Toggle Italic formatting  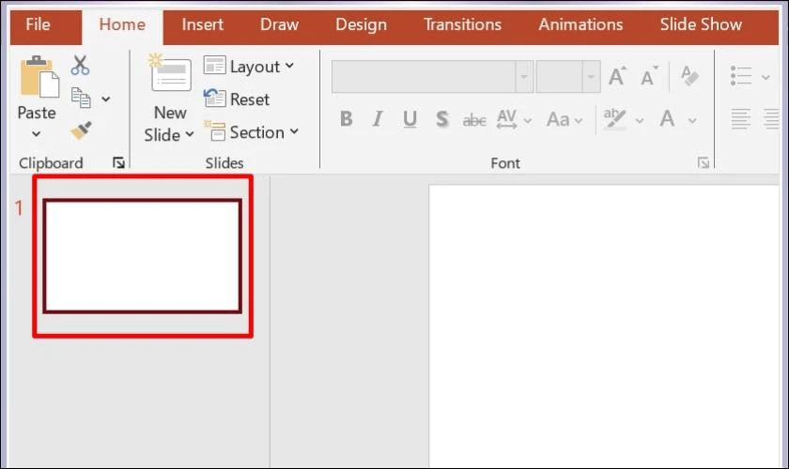378,119
